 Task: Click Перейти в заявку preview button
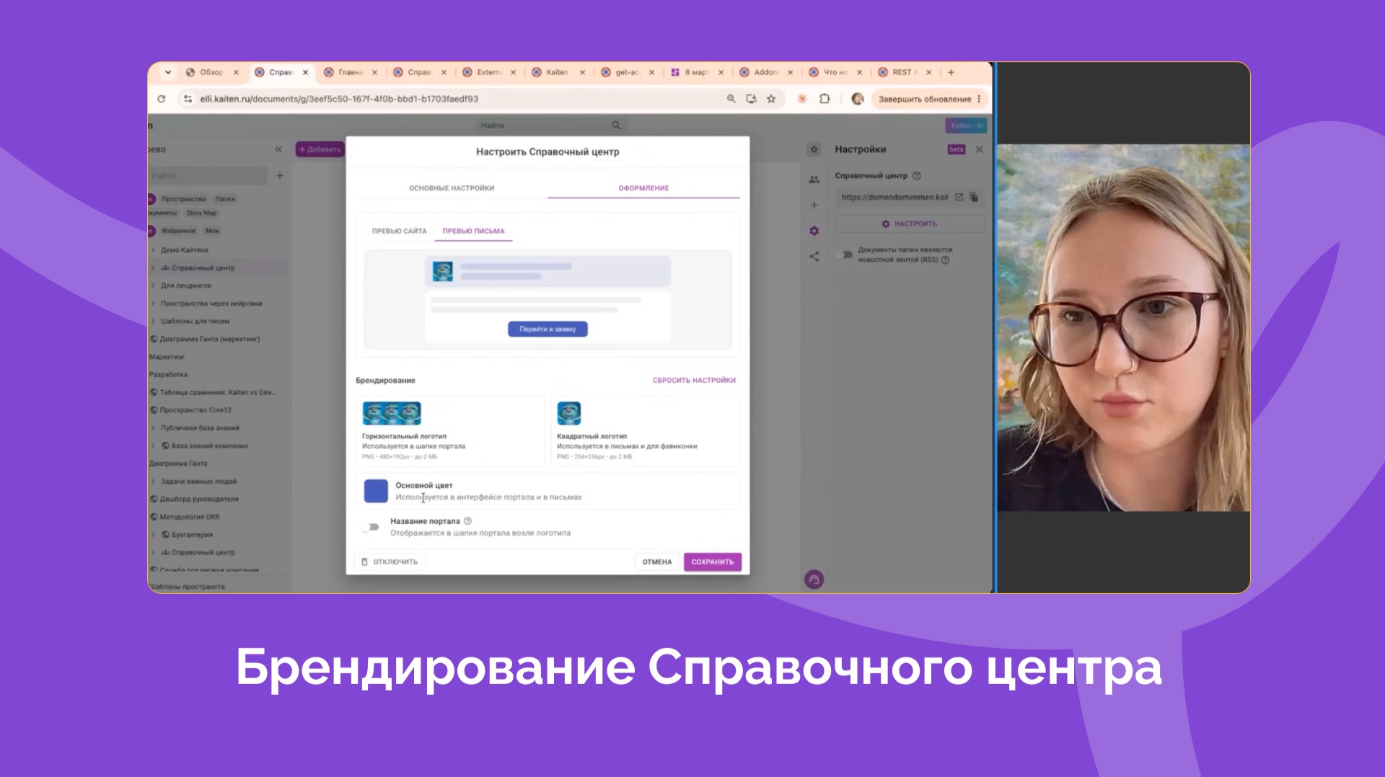[x=548, y=329]
